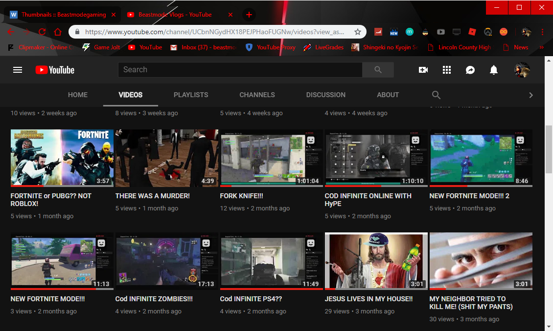Screen dimensions: 553x331
Task: Open the 'FORK KNIFE!!!' video thumbnail
Action: [x=272, y=158]
